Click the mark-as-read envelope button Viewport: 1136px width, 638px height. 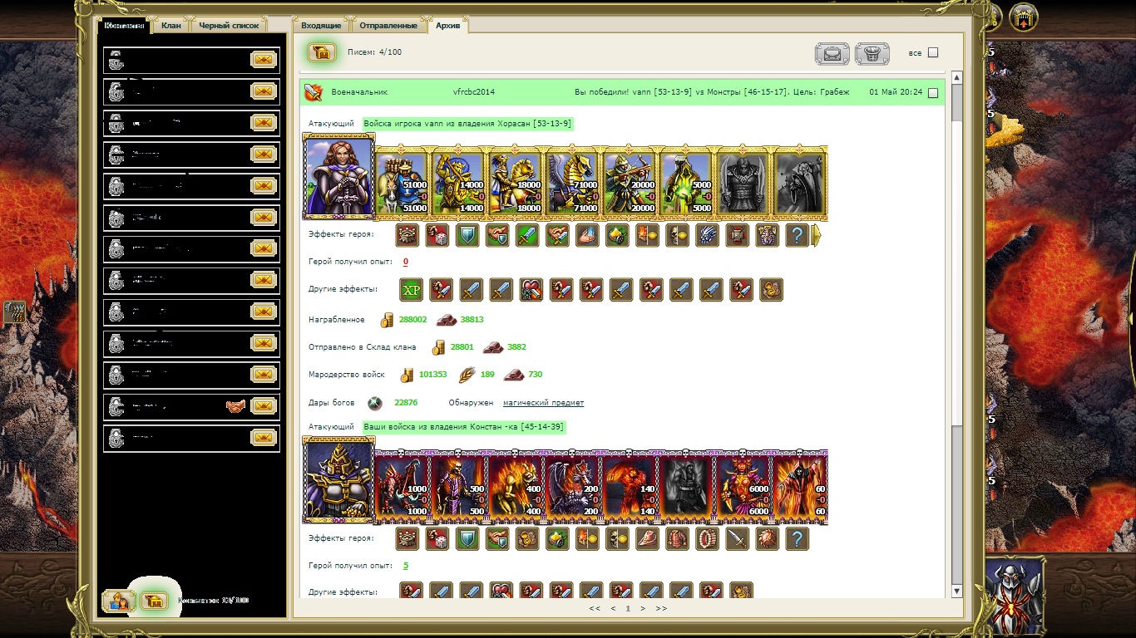[x=832, y=54]
